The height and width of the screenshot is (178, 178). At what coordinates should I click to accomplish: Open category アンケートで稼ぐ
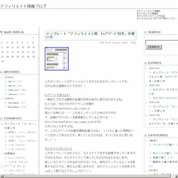[x=164, y=145]
